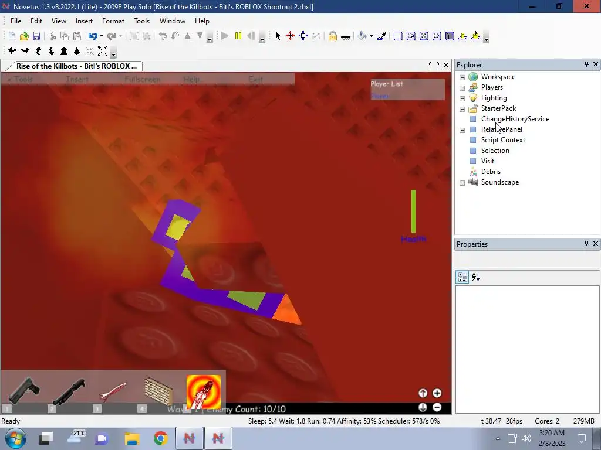Image resolution: width=601 pixels, height=450 pixels.
Task: Expand the Soundscape tree node
Action: [462, 183]
